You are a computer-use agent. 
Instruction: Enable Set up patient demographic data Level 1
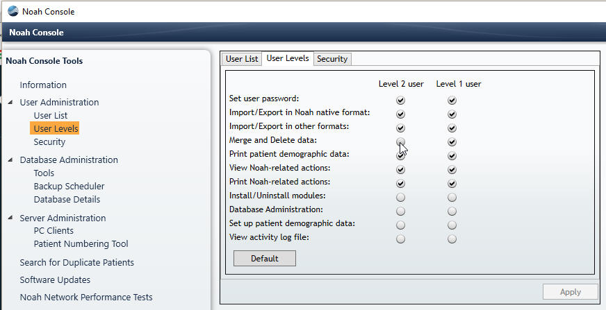[x=452, y=225]
